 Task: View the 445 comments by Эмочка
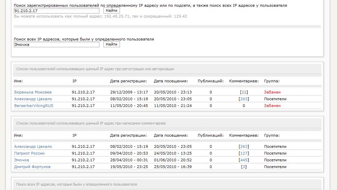pos(243,160)
